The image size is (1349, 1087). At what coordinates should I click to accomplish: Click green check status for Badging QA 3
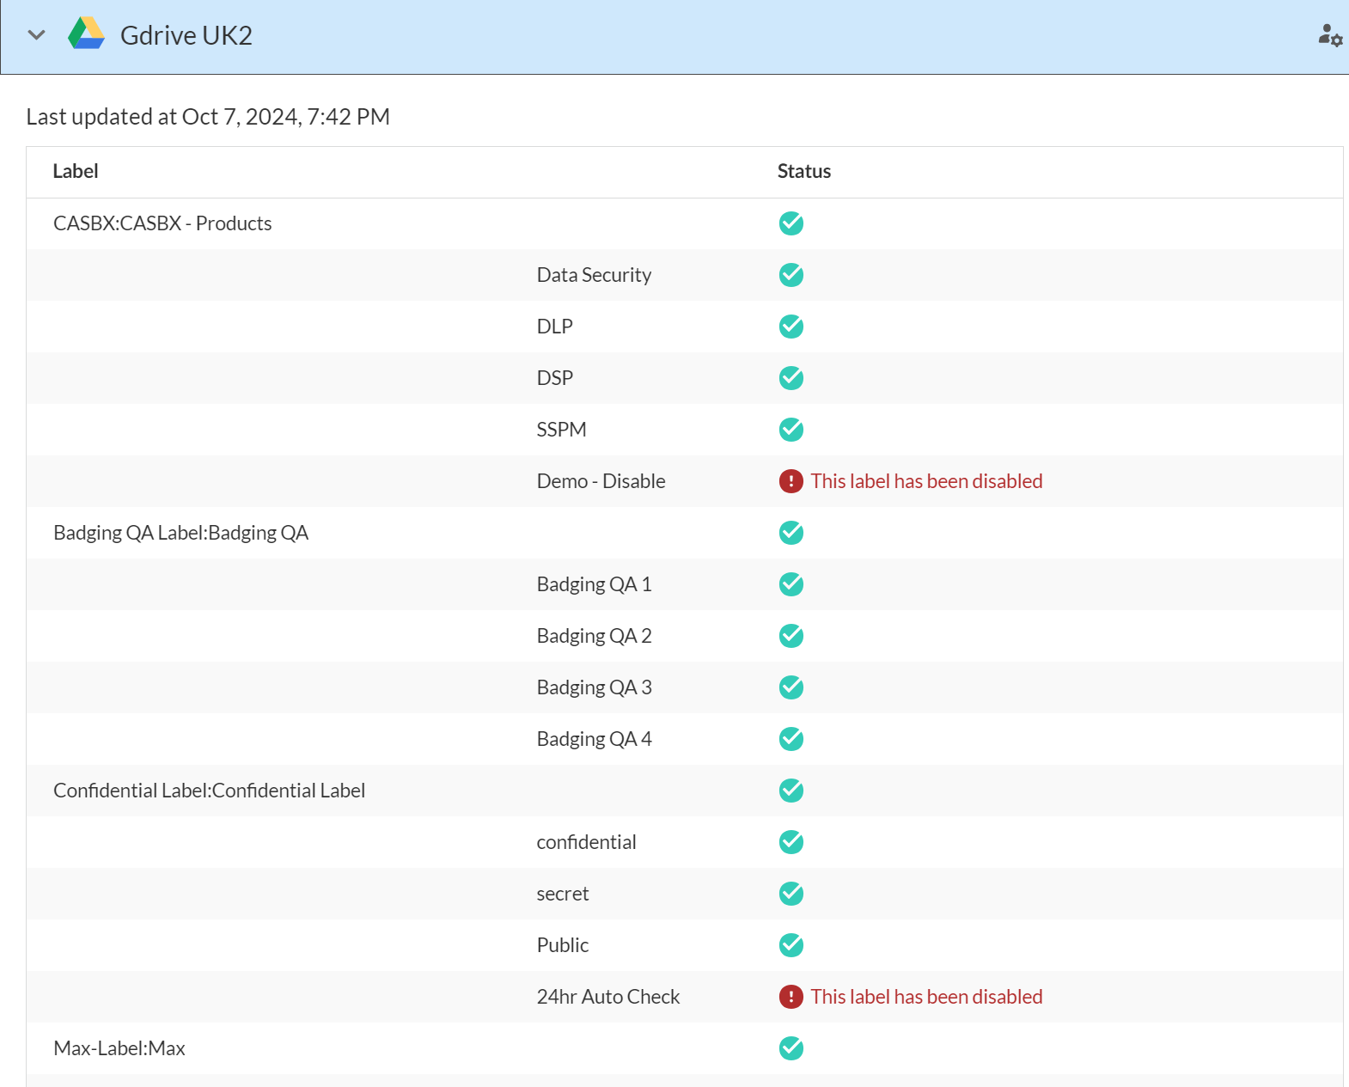point(790,687)
